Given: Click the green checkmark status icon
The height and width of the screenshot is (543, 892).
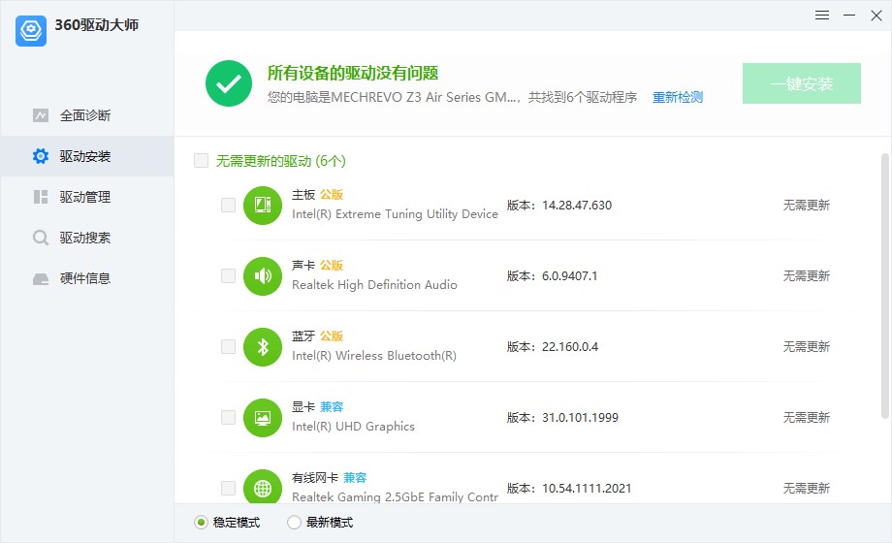Looking at the screenshot, I should 229,83.
